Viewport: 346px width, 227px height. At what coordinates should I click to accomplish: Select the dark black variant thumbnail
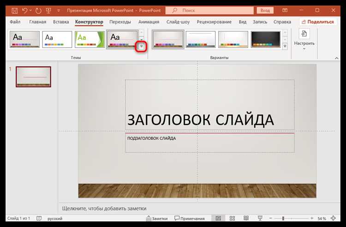265,39
